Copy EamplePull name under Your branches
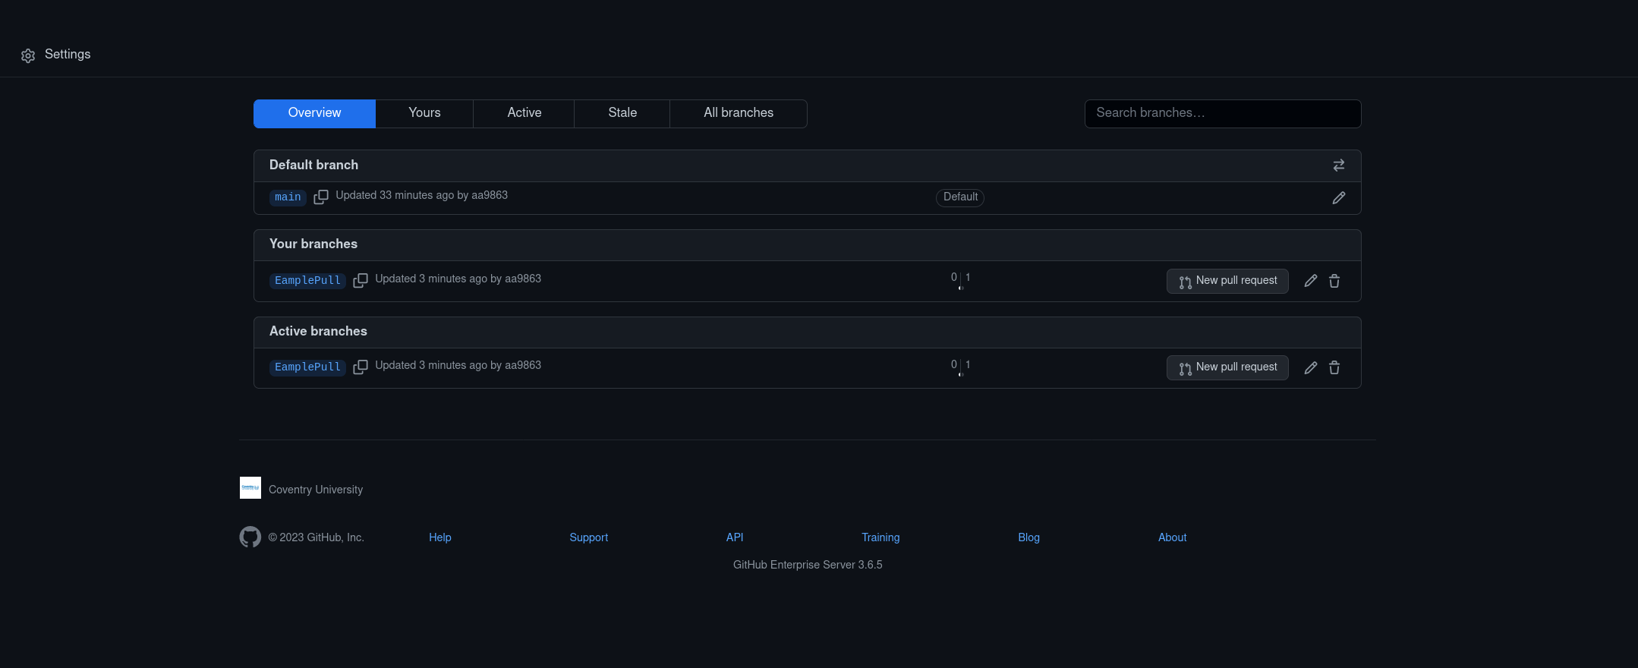Image resolution: width=1638 pixels, height=668 pixels. [x=361, y=280]
